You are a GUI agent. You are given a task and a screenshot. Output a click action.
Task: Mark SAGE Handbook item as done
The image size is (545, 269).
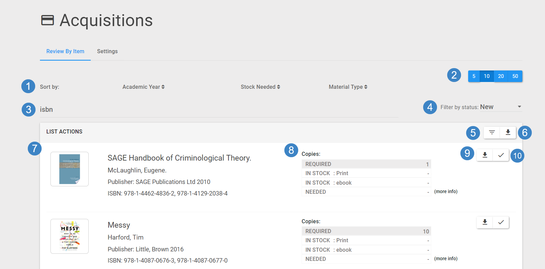[x=501, y=155]
